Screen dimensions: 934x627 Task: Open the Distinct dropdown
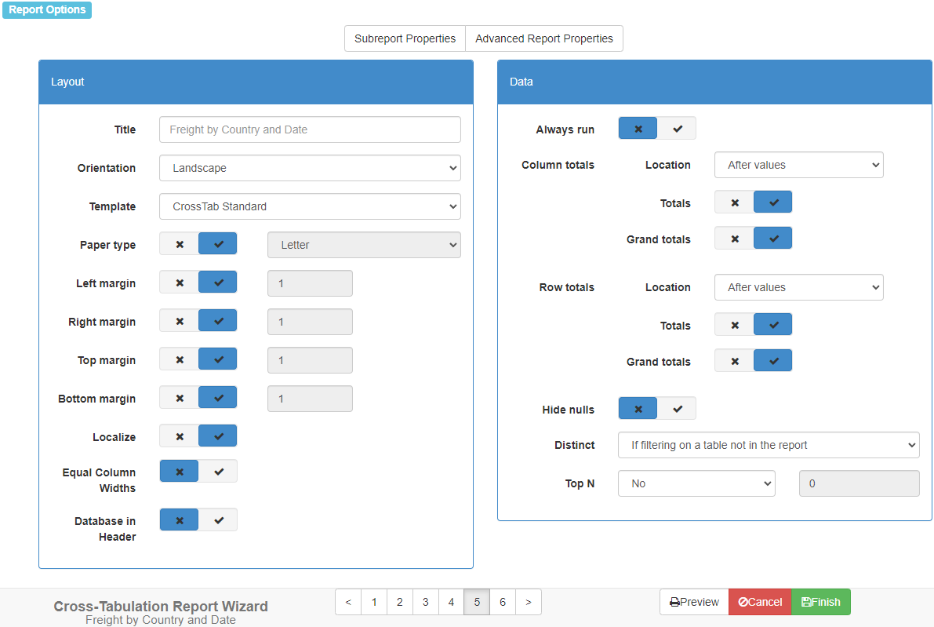(x=768, y=445)
